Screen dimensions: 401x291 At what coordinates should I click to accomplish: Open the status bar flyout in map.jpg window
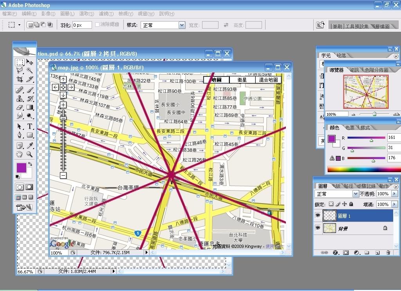coord(146,252)
